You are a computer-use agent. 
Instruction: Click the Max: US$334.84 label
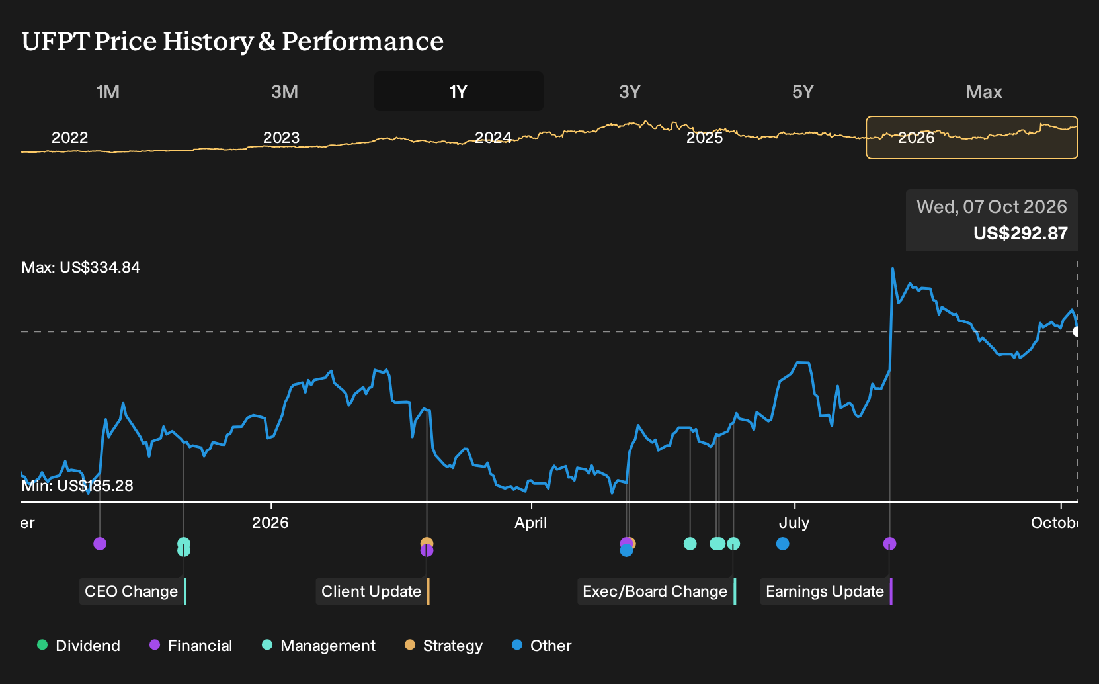pos(81,267)
